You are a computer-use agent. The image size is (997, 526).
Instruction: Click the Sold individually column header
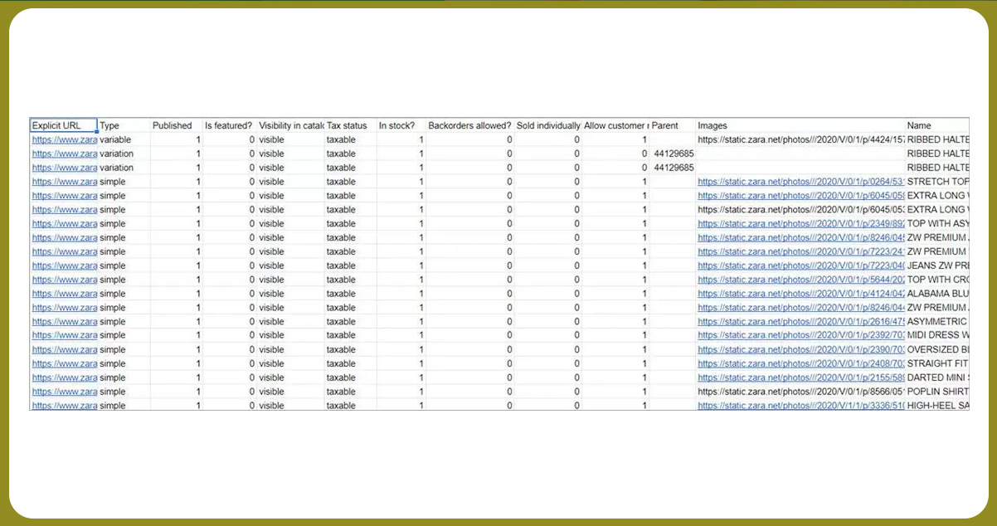548,125
